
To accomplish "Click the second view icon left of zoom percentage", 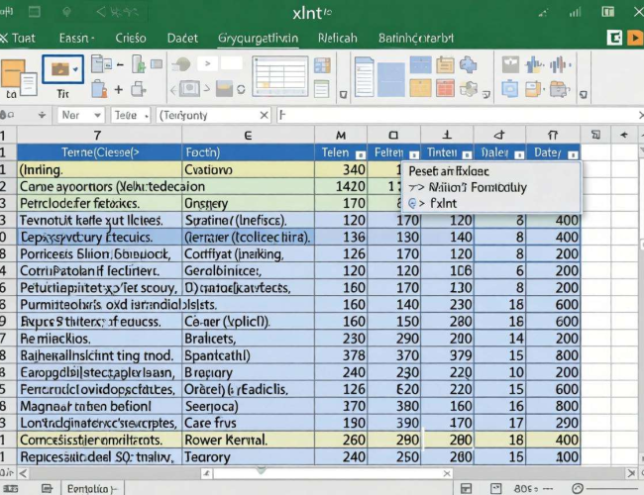I will coord(495,488).
